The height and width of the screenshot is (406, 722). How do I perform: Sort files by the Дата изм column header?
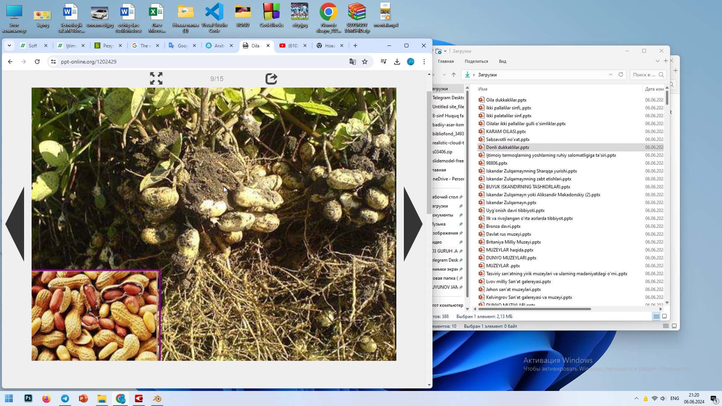654,89
